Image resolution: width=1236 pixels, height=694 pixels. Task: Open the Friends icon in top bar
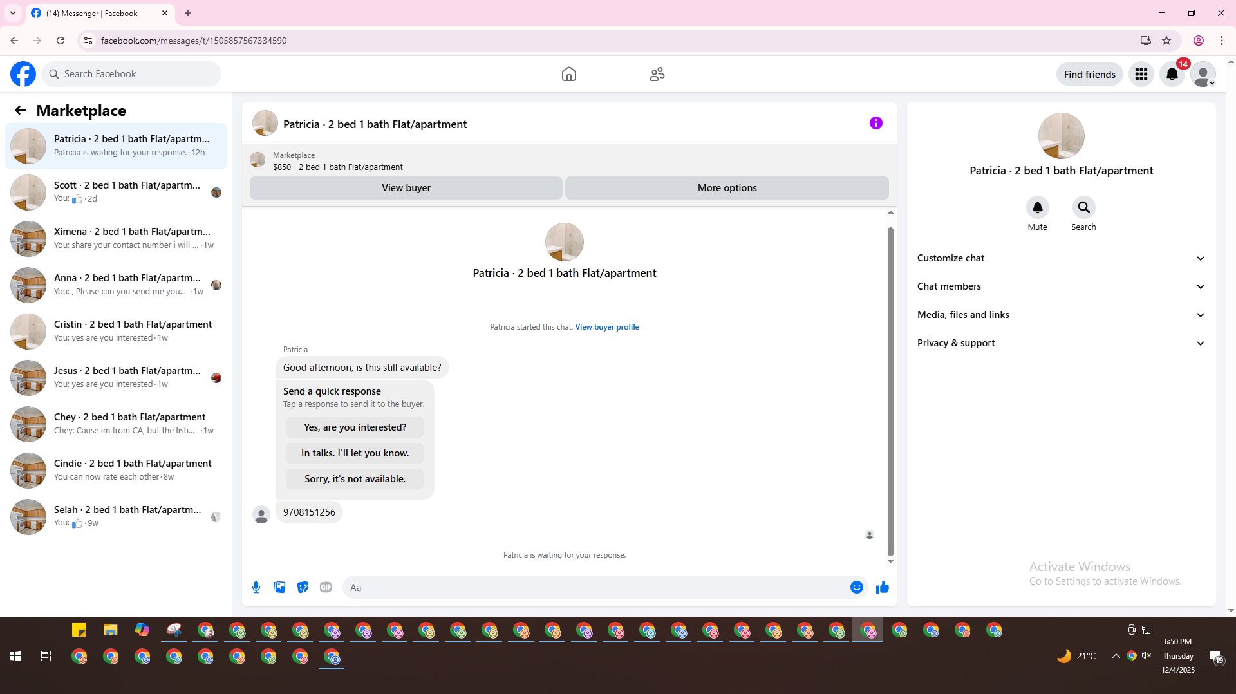click(657, 74)
